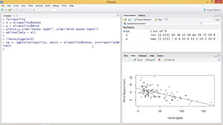
Task: Open the Import Dataset dropdown
Action: (143, 19)
